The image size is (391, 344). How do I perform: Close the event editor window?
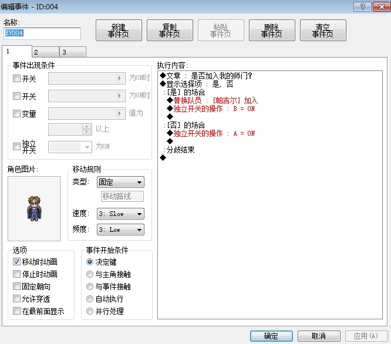(381, 6)
